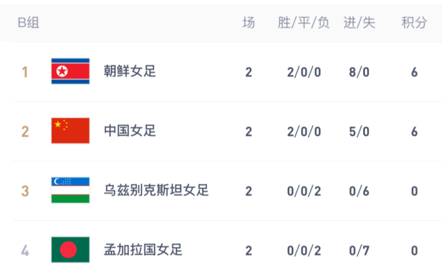Viewport: 442px width, 276px height.
Task: Click 孟加拉国女足's 0/7 goals record
Action: click(x=359, y=251)
